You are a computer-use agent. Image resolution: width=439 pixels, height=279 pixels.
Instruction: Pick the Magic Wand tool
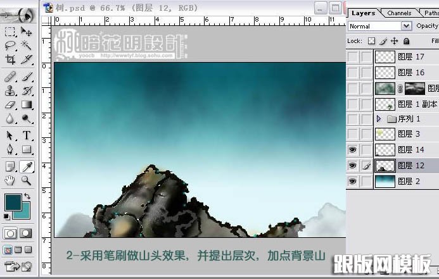pos(27,46)
